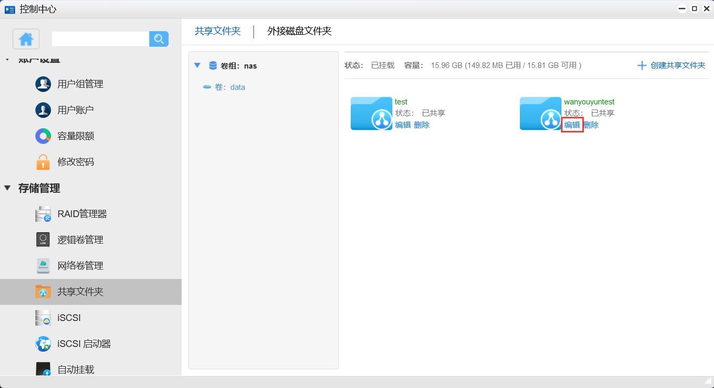Open 修改密码 with the lock icon
The height and width of the screenshot is (388, 714).
pos(75,162)
